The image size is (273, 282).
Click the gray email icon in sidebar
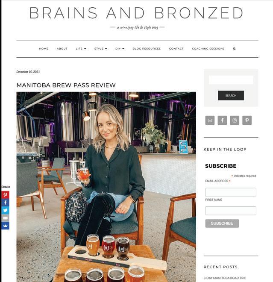[x=210, y=120]
